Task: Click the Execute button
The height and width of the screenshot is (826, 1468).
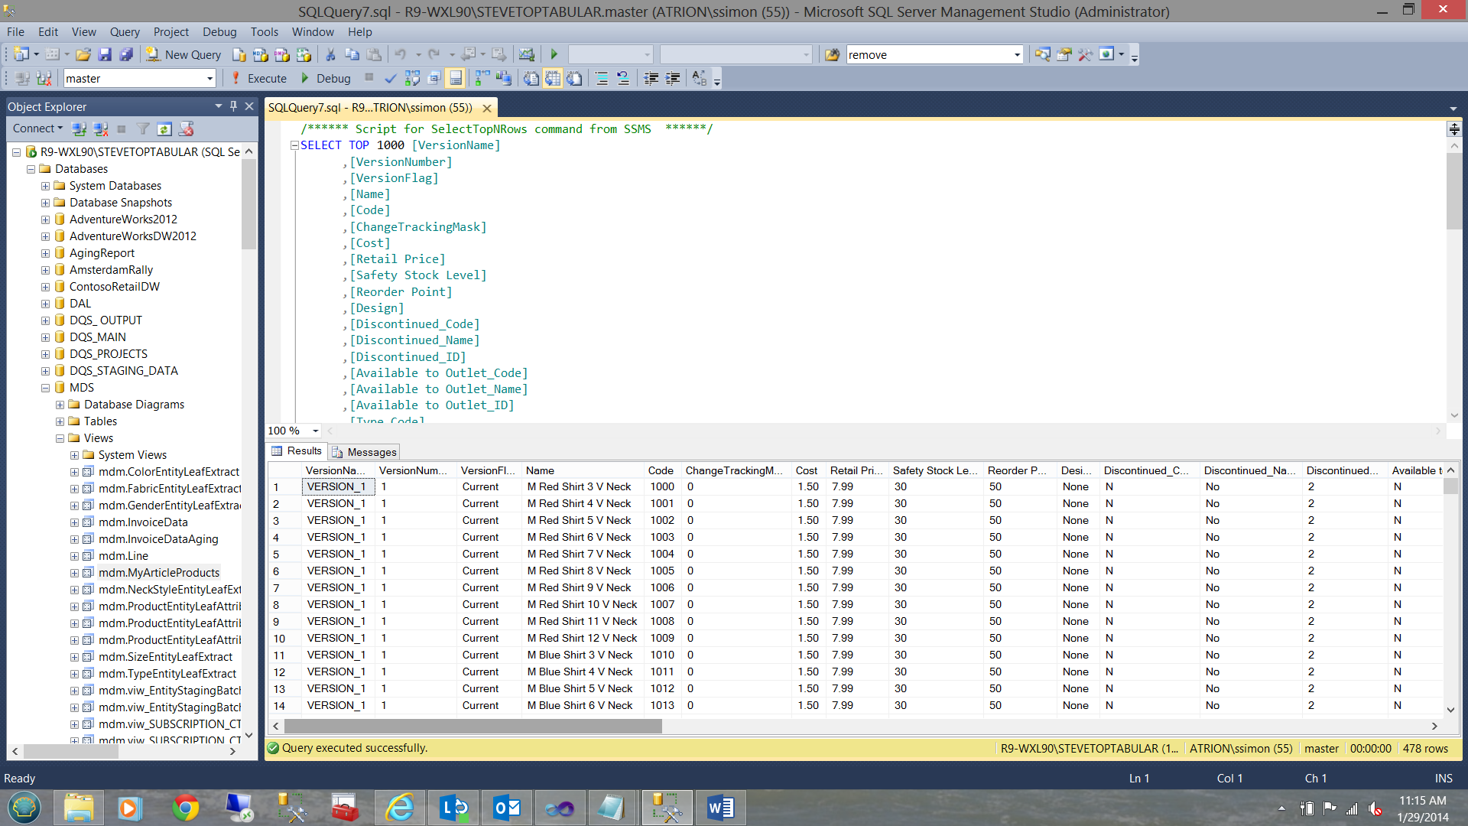Action: 258,79
